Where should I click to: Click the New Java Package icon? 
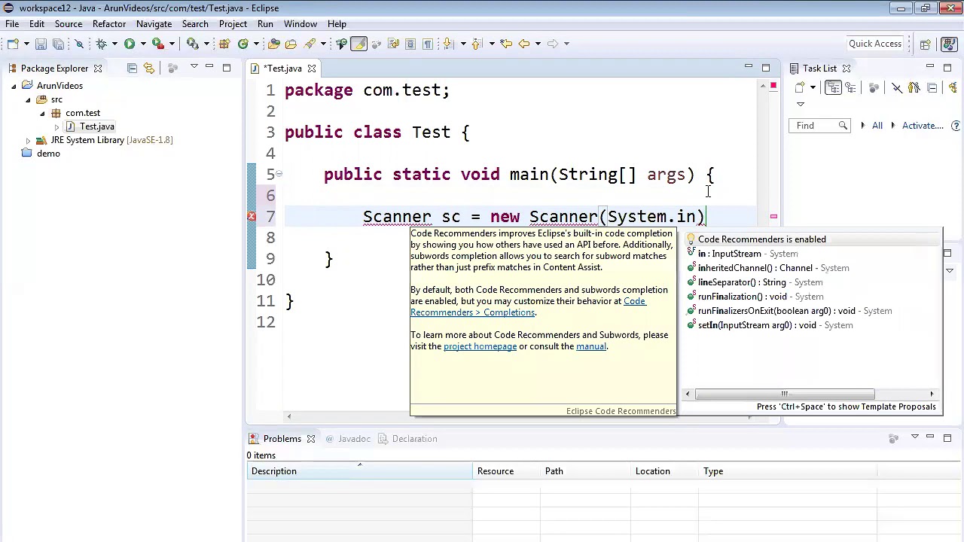224,44
